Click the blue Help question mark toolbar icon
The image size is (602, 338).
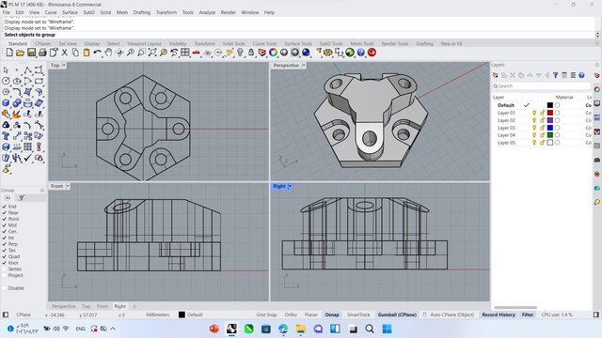click(361, 53)
